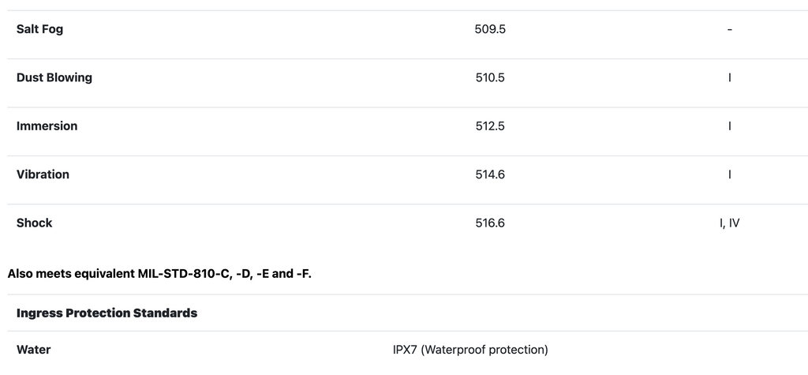Click procedure I in the Vibration row
808x375 pixels.
[x=729, y=174]
